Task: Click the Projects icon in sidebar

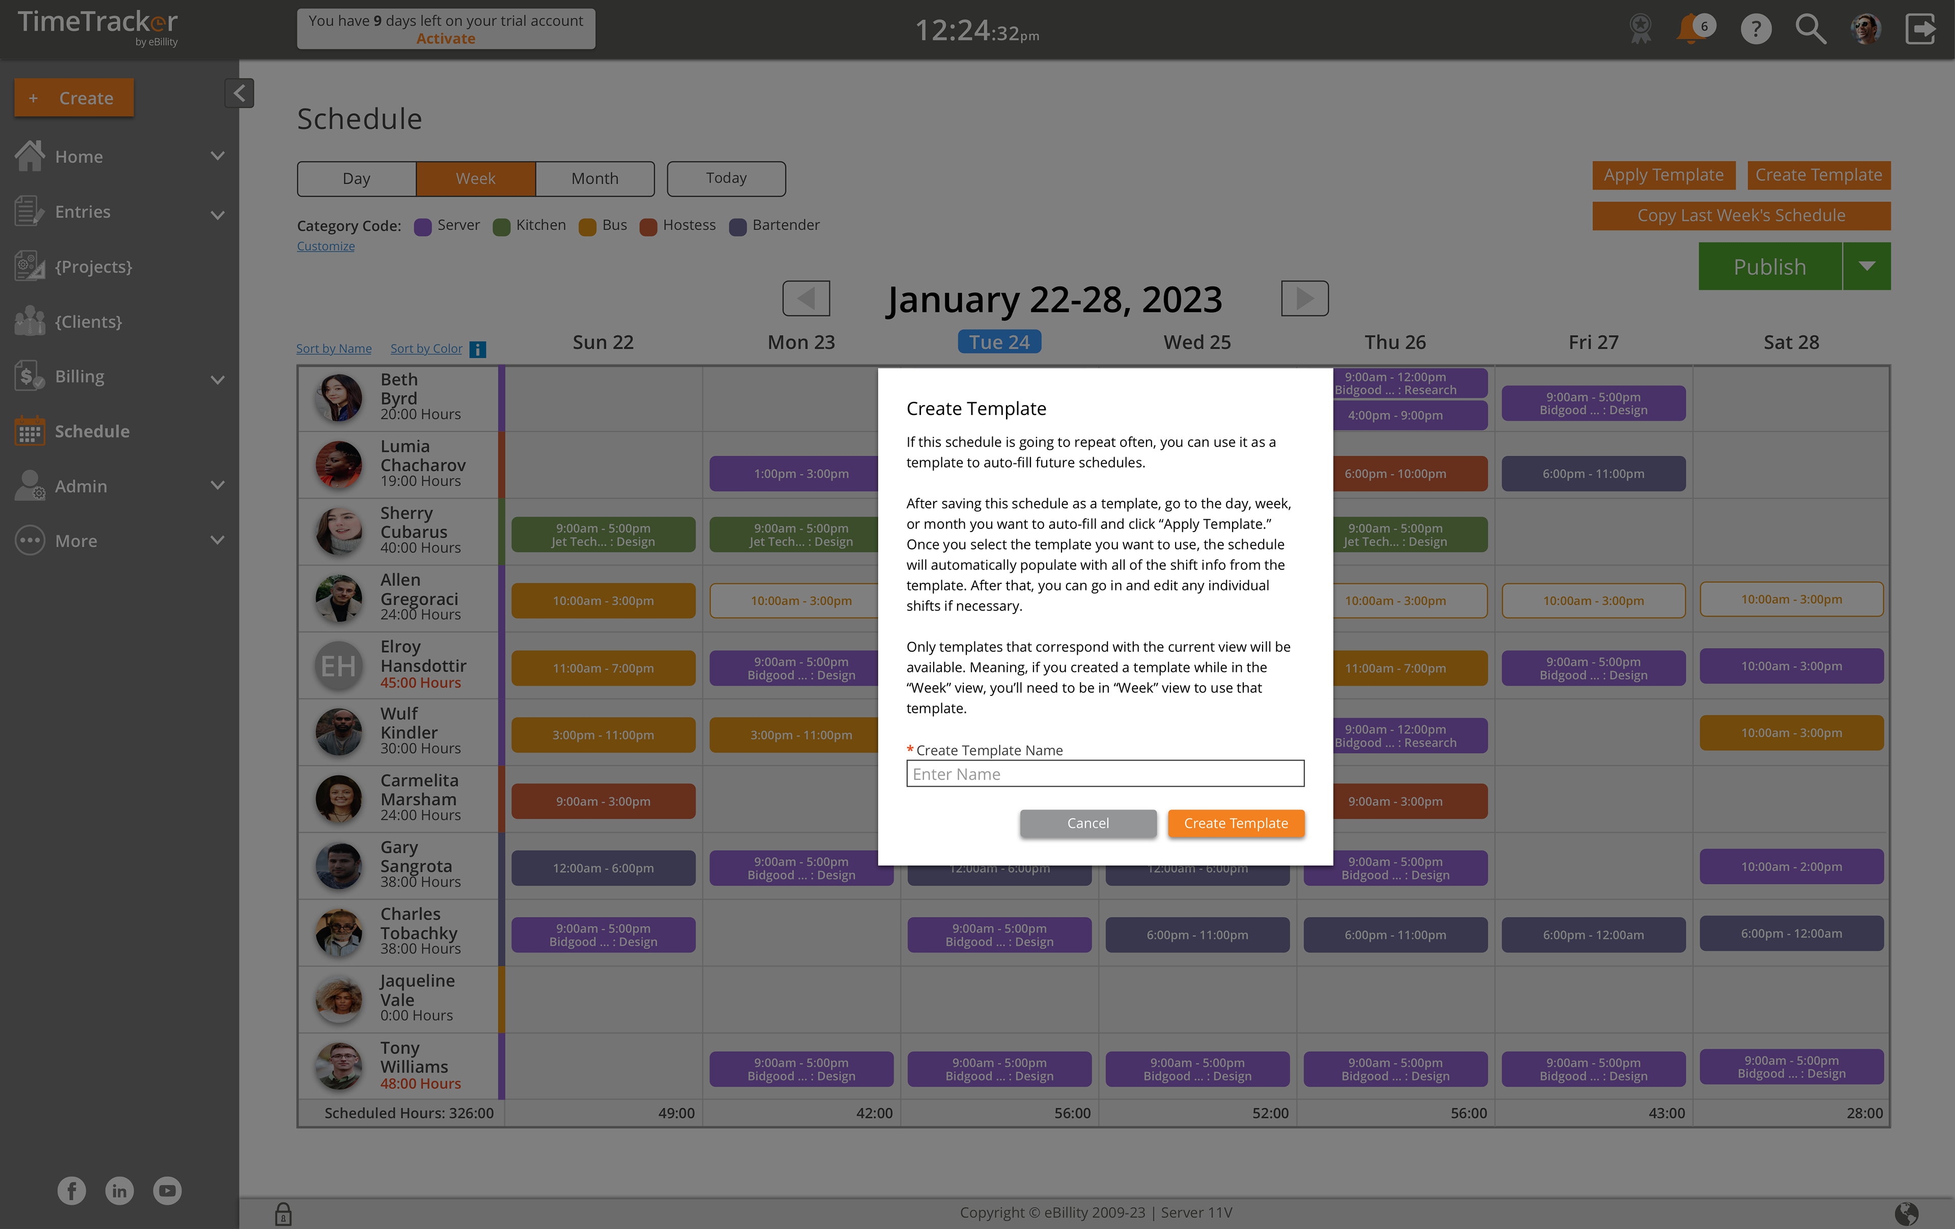Action: pos(29,266)
